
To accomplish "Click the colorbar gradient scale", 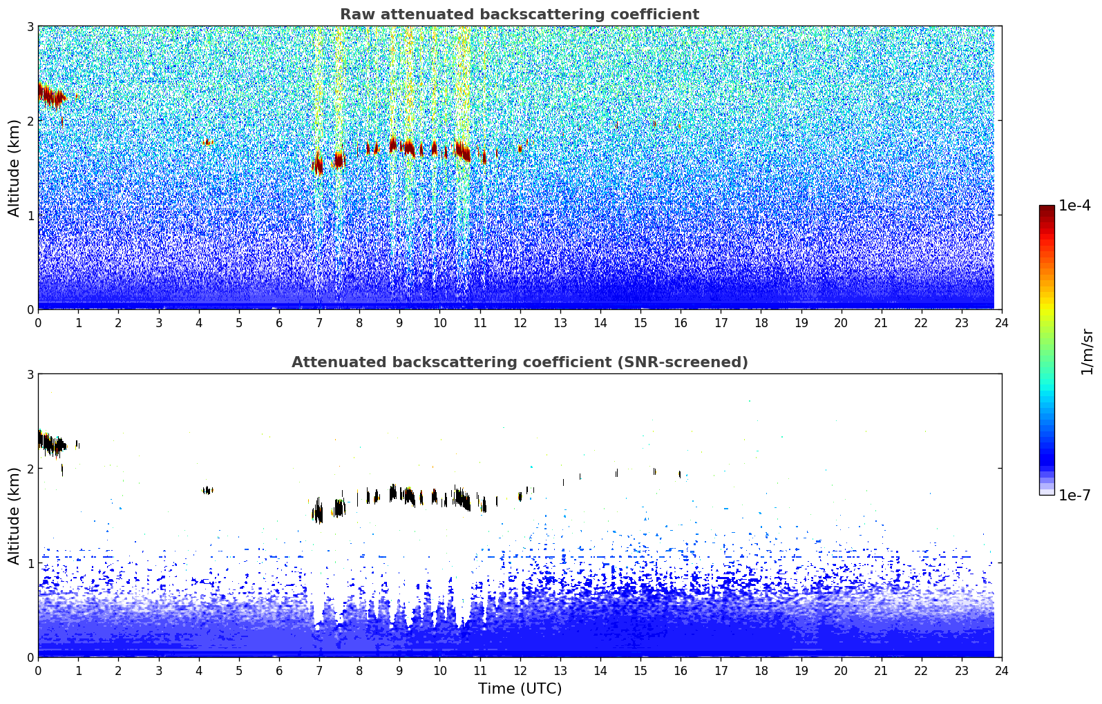I will coord(1047,350).
